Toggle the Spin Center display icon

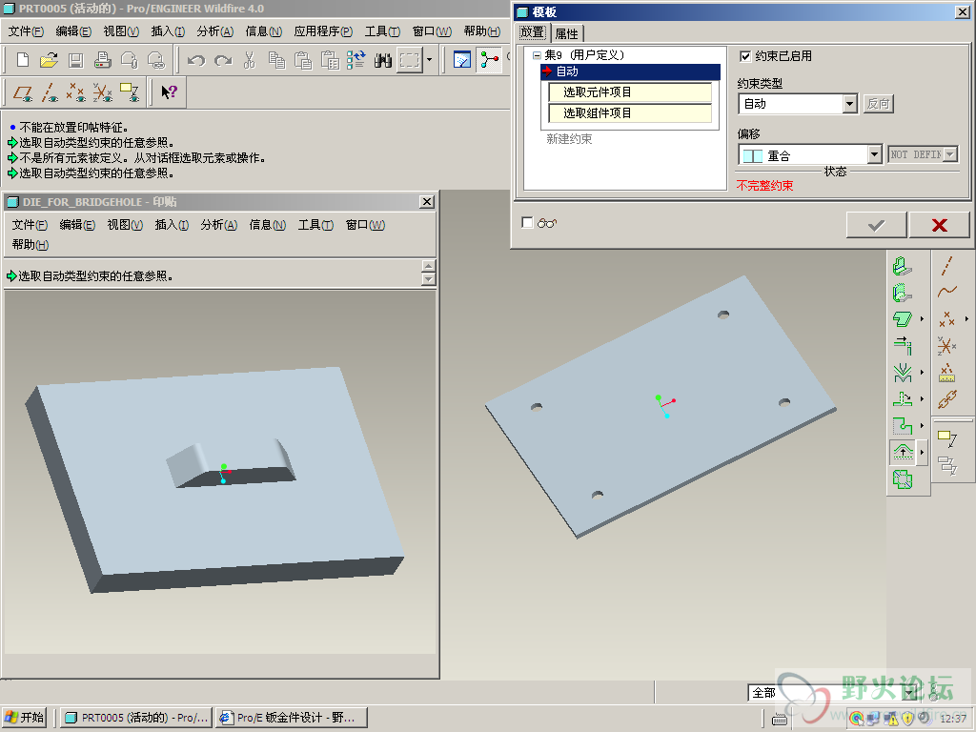(x=489, y=60)
